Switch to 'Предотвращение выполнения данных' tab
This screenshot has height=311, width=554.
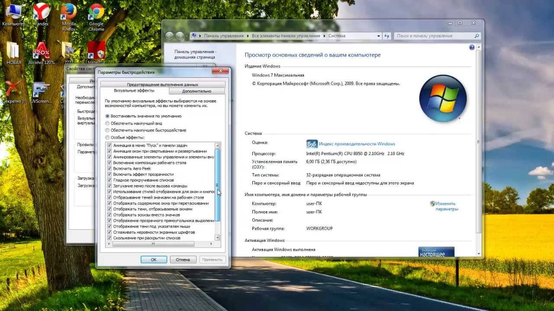pyautogui.click(x=163, y=85)
